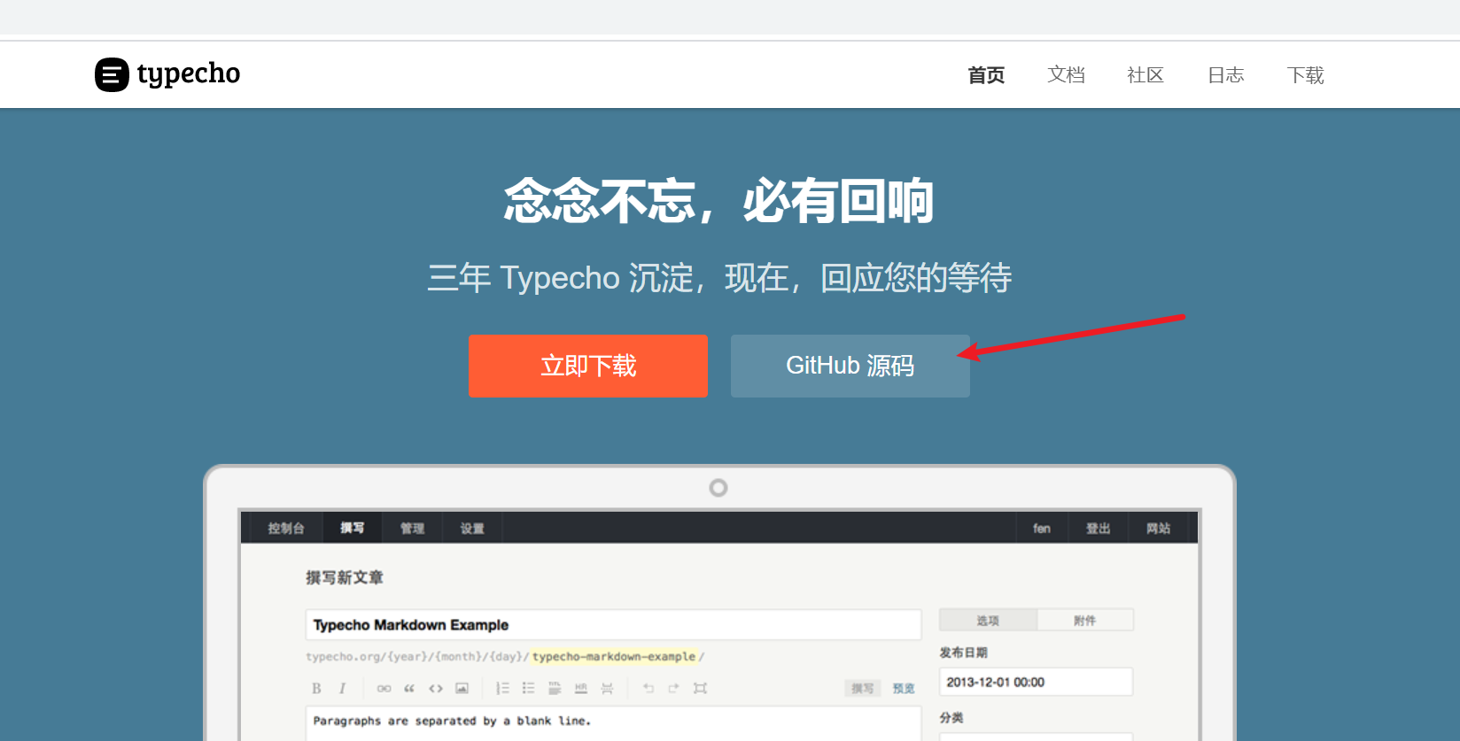Insert code with the angle brackets icon

(436, 688)
